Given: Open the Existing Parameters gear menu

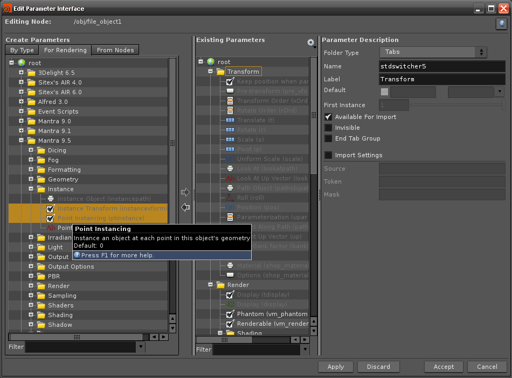Looking at the screenshot, I should click(311, 43).
